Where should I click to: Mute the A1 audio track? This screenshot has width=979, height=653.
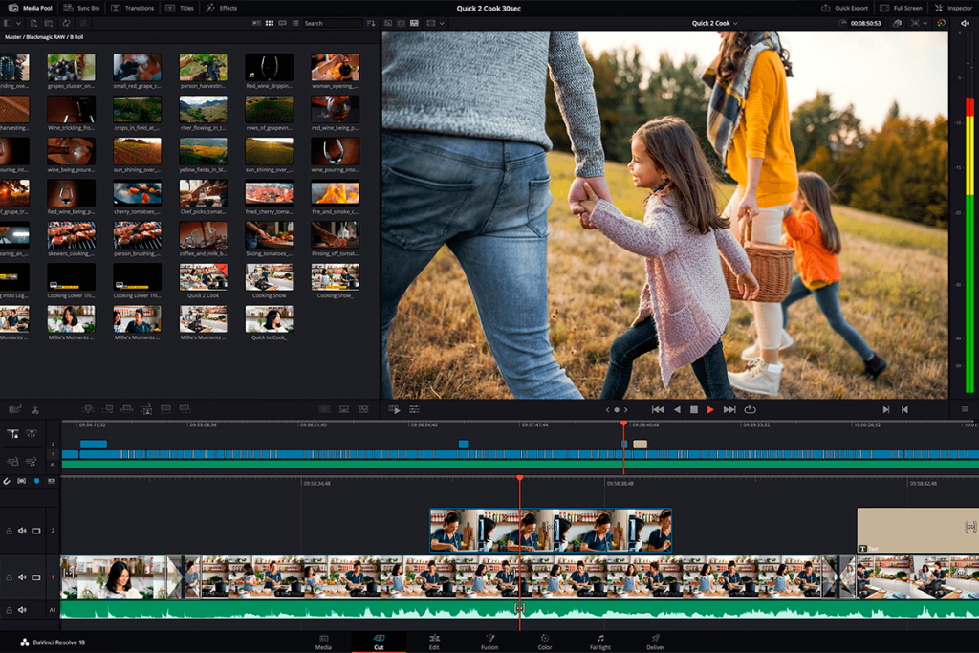pyautogui.click(x=22, y=609)
